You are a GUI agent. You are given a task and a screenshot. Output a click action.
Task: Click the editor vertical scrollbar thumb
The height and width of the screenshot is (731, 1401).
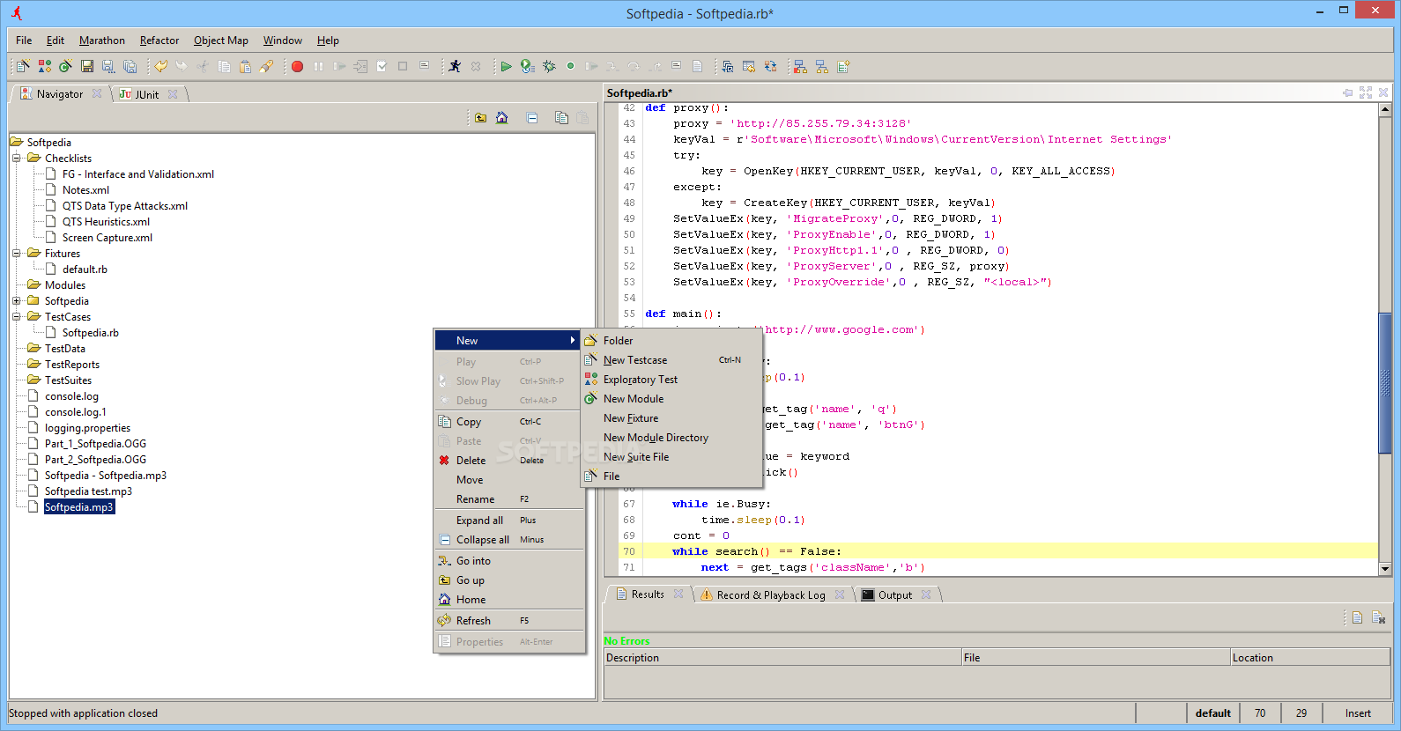point(1385,383)
